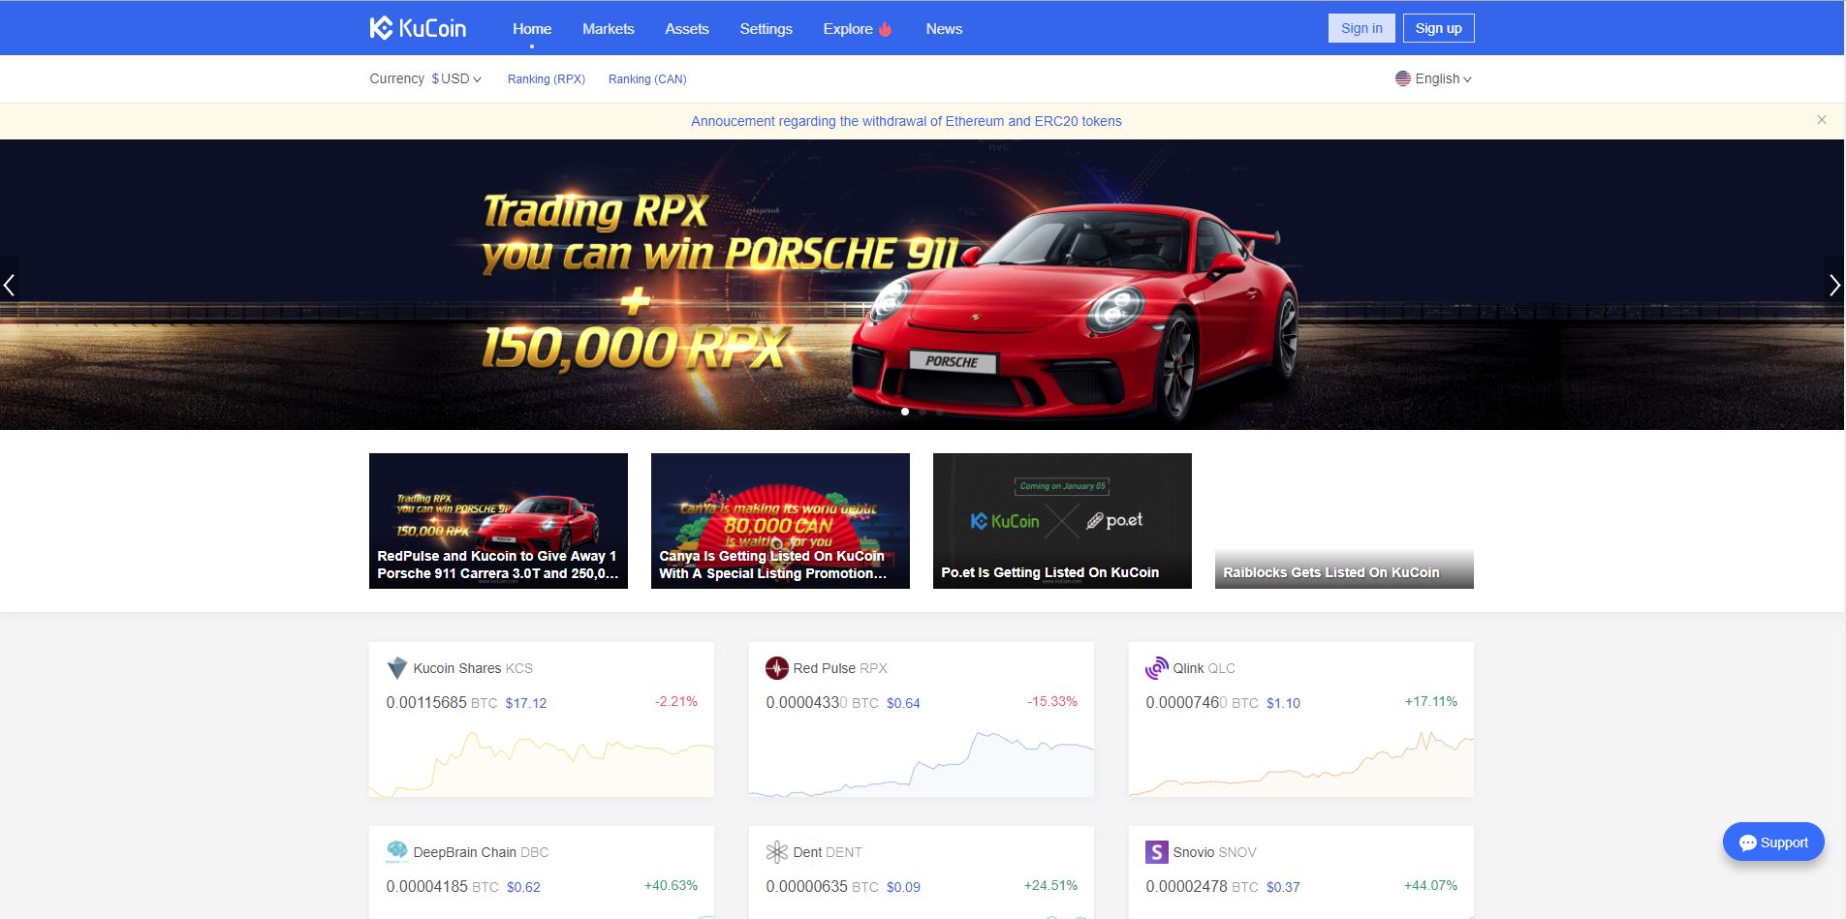Open the RedPulse Porsche giveaway thumbnail
The width and height of the screenshot is (1846, 919).
[x=498, y=520]
